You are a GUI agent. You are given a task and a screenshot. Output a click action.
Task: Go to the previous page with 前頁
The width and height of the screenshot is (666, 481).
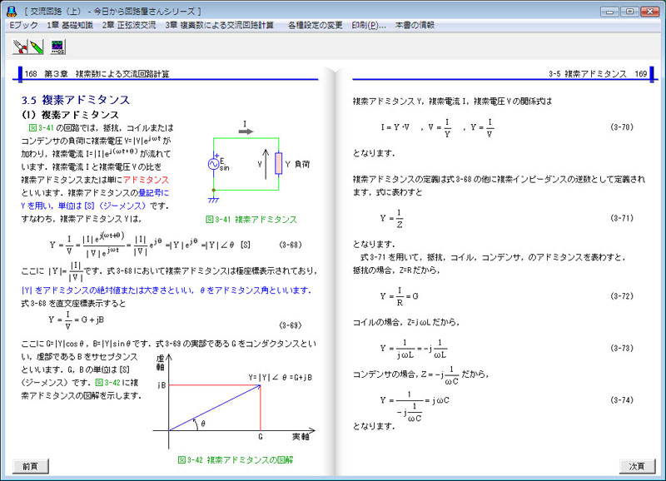[x=30, y=466]
